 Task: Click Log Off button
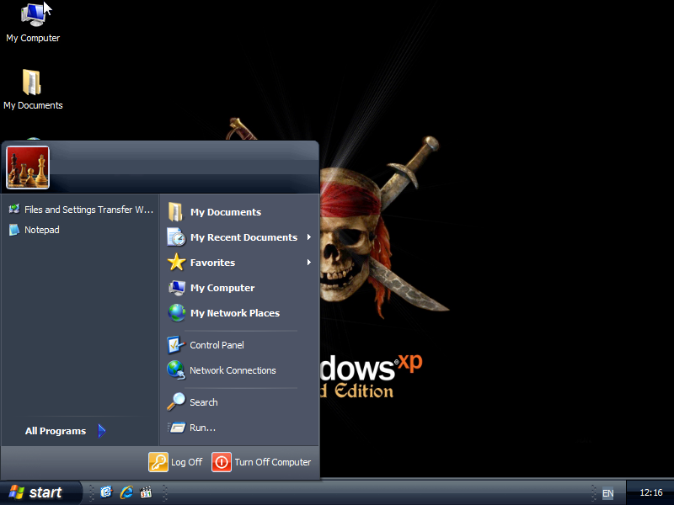[x=175, y=462]
